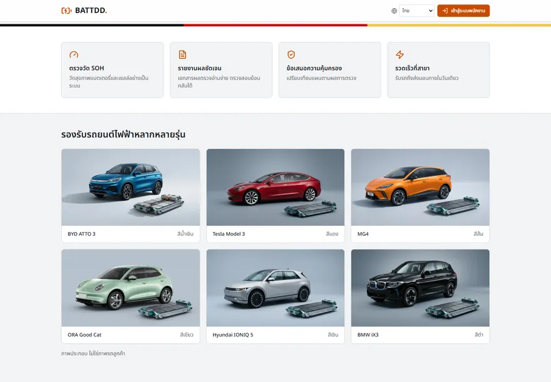Click the Hyundai IONIQ 5 caption
Image resolution: width=551 pixels, height=382 pixels.
click(x=233, y=334)
